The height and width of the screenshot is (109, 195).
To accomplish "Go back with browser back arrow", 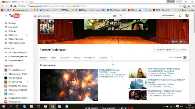I will click(2, 6).
